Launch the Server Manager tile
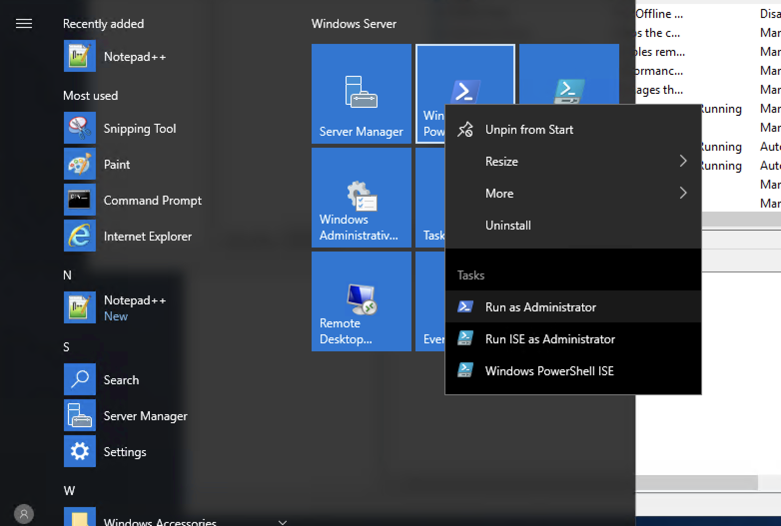 [361, 94]
